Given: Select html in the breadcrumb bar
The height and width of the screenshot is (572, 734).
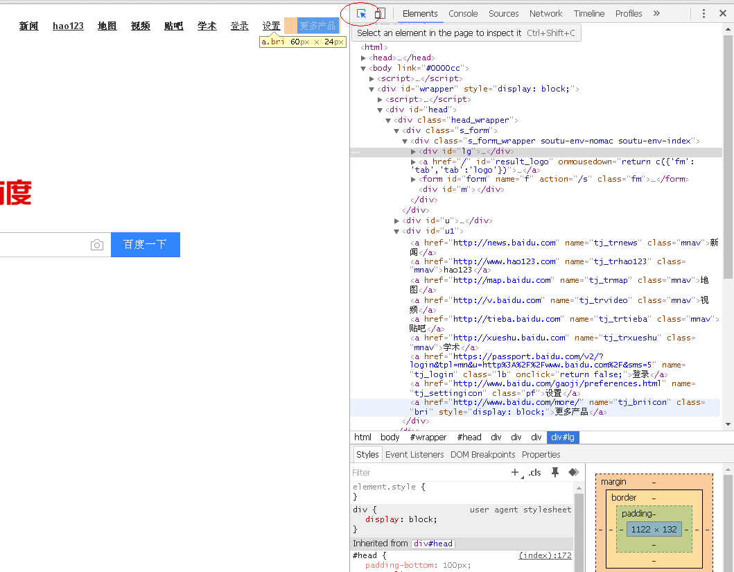Looking at the screenshot, I should click(362, 437).
